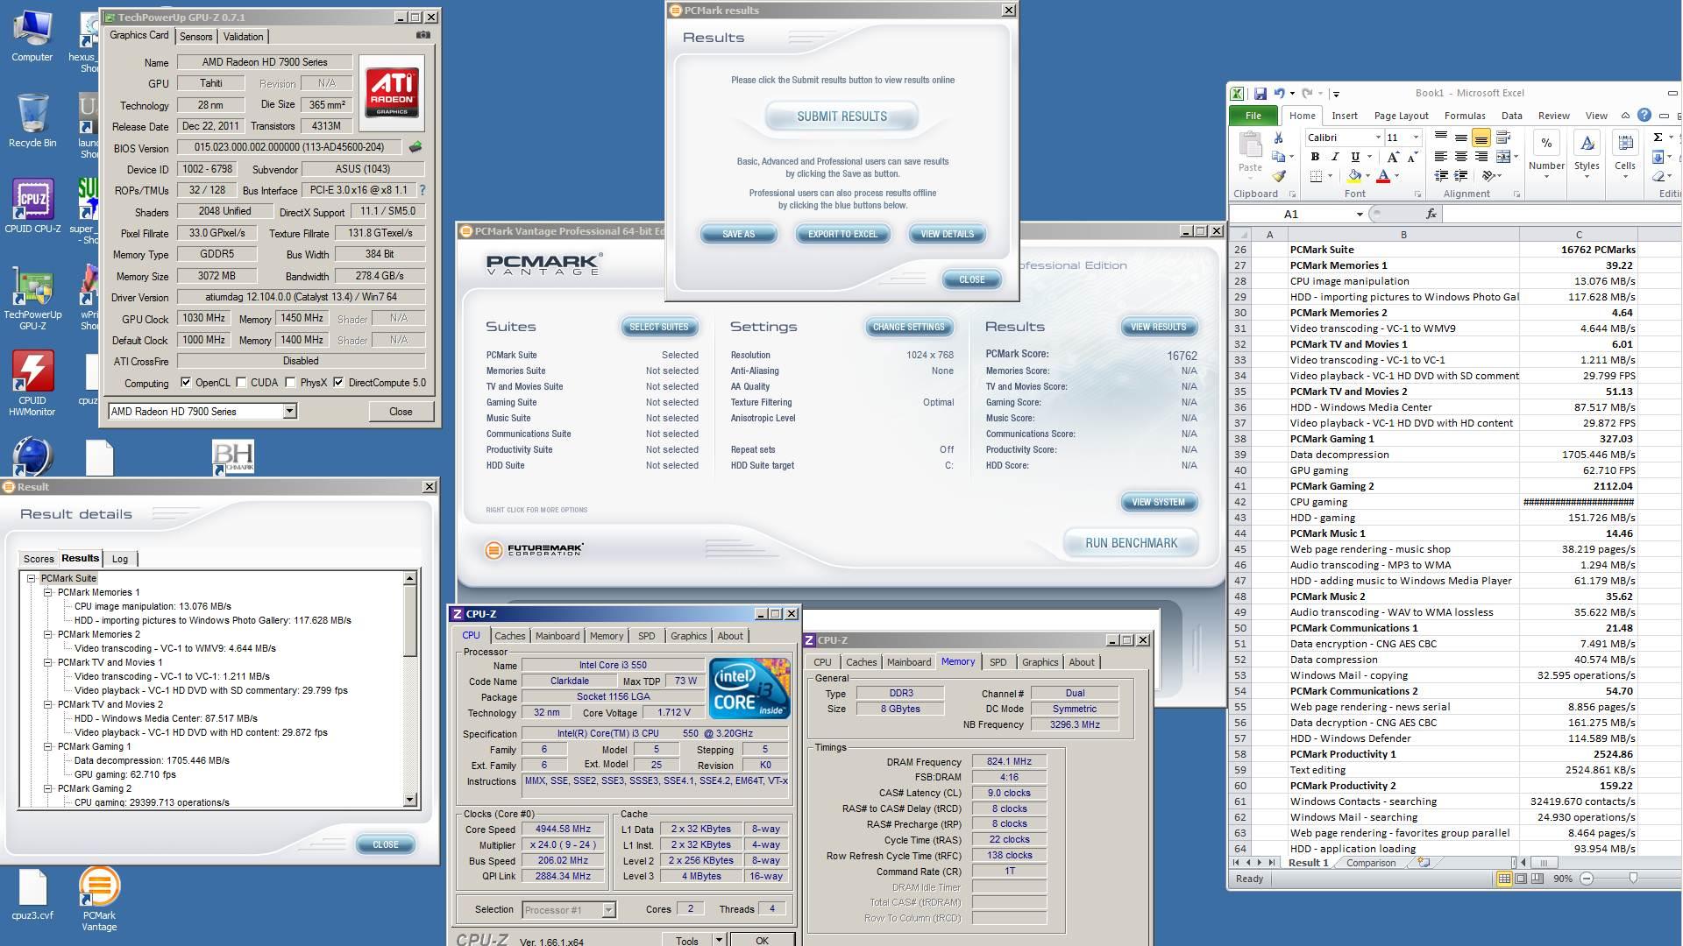
Task: Open the Calibri font name dropdown
Action: (1378, 138)
